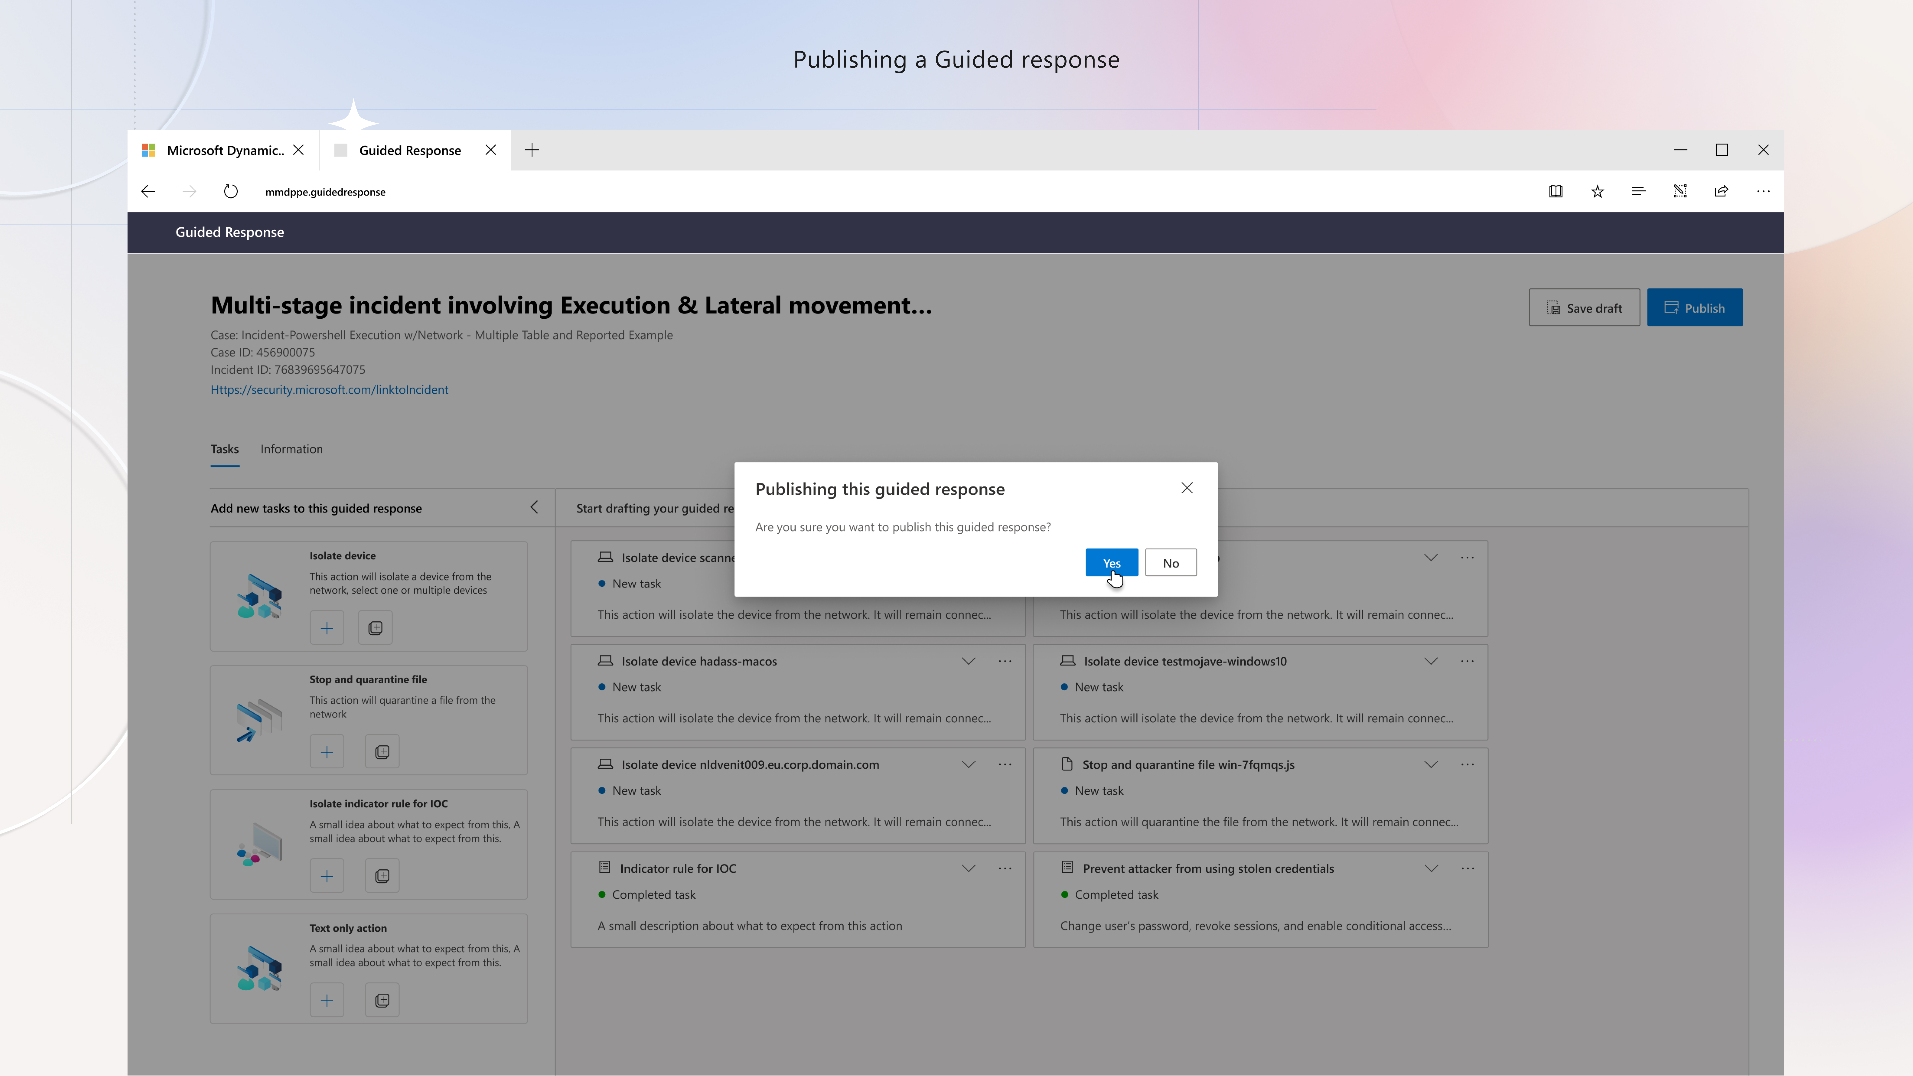Expand Stop and quarantine file win-7fqmqs.js task
The width and height of the screenshot is (1913, 1076).
1431,764
